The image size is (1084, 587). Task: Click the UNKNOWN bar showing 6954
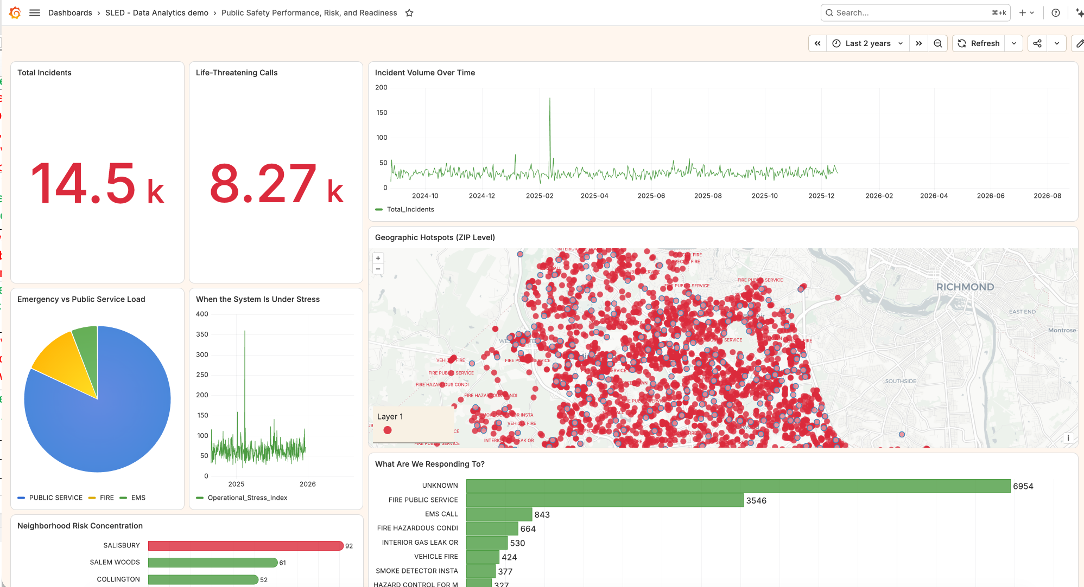point(738,486)
